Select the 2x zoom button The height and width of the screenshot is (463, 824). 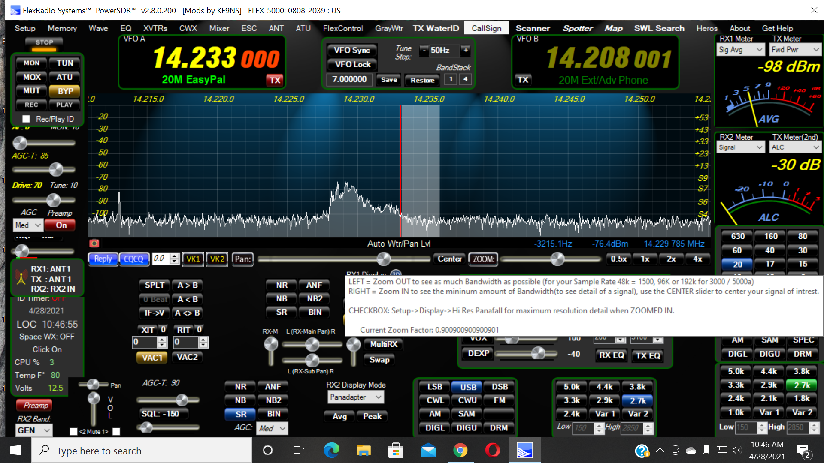(x=671, y=259)
